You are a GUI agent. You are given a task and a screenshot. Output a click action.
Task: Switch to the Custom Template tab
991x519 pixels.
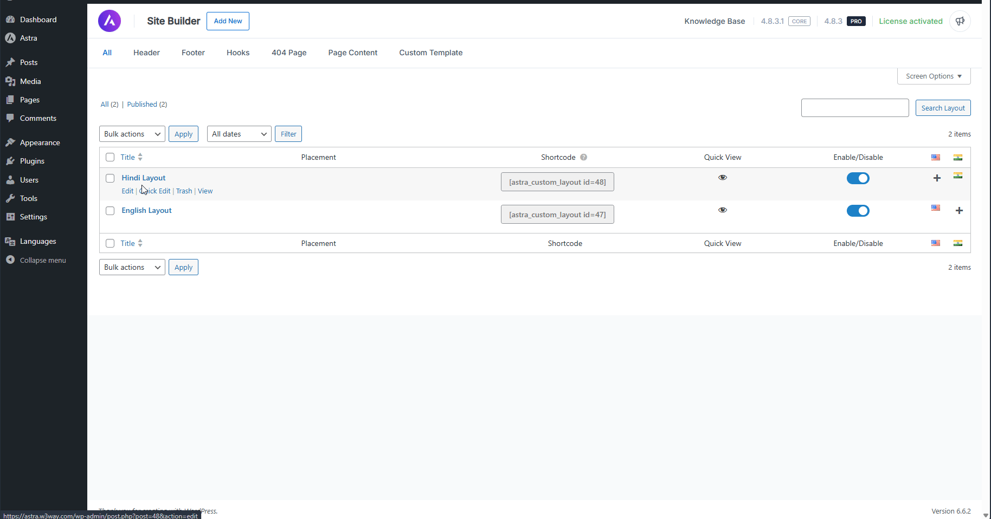431,53
